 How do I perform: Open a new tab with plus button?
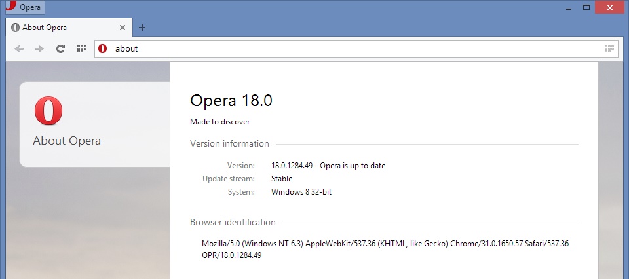point(142,28)
